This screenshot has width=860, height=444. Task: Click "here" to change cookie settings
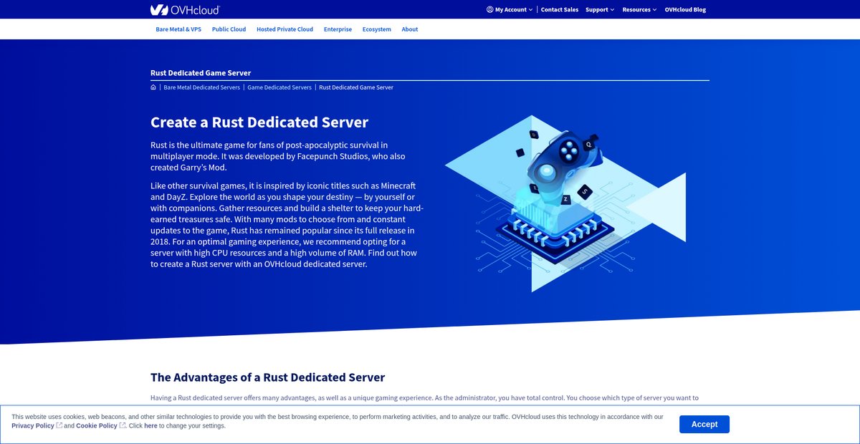(150, 425)
